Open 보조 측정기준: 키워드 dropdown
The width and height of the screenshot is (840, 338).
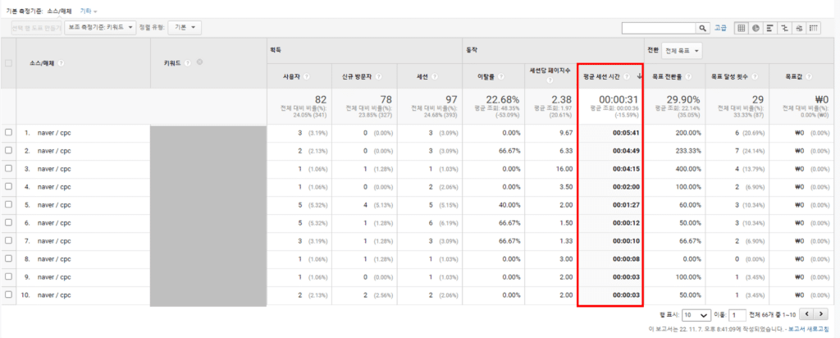(x=100, y=27)
